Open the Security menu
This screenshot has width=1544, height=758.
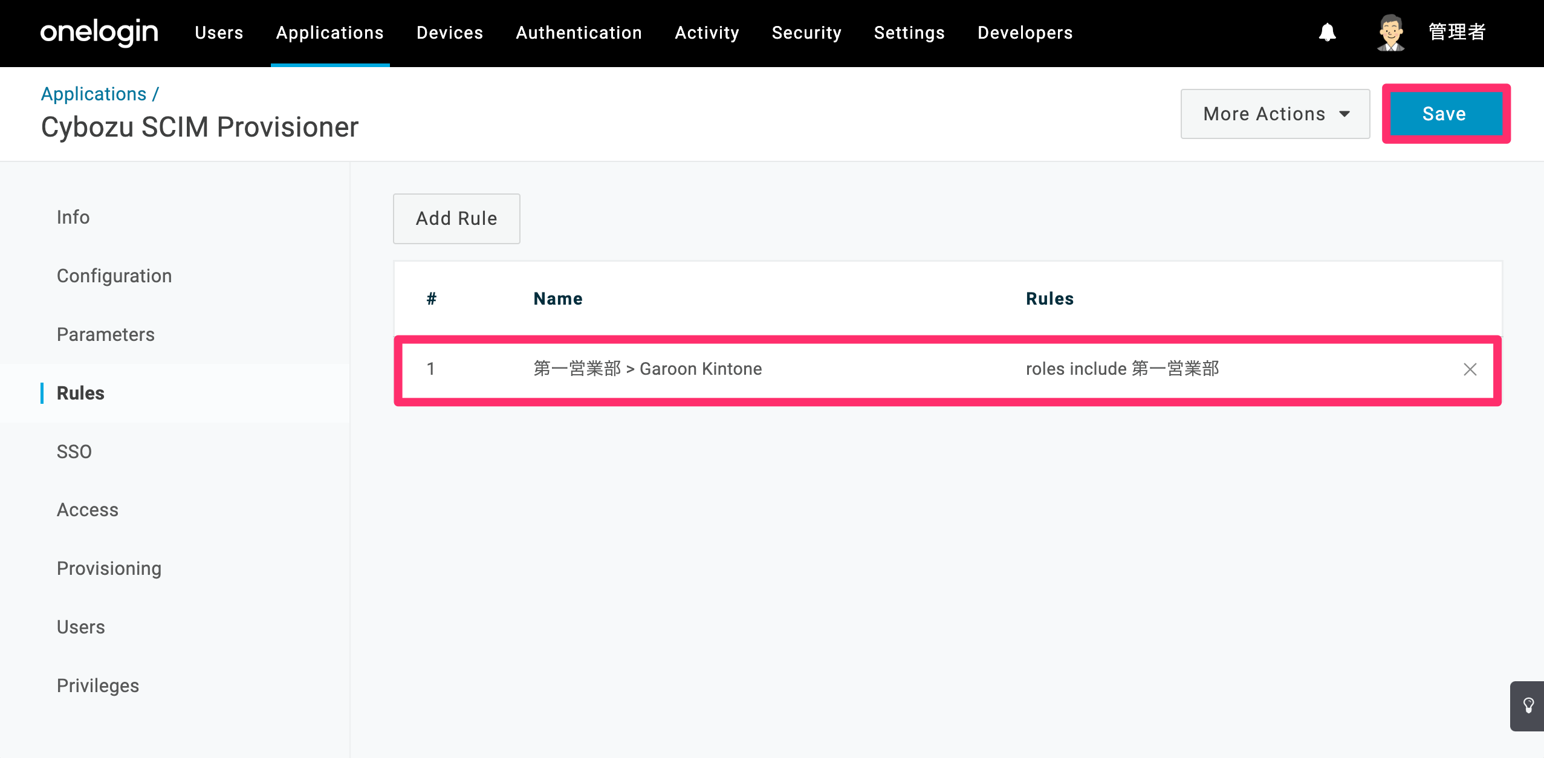pos(806,33)
